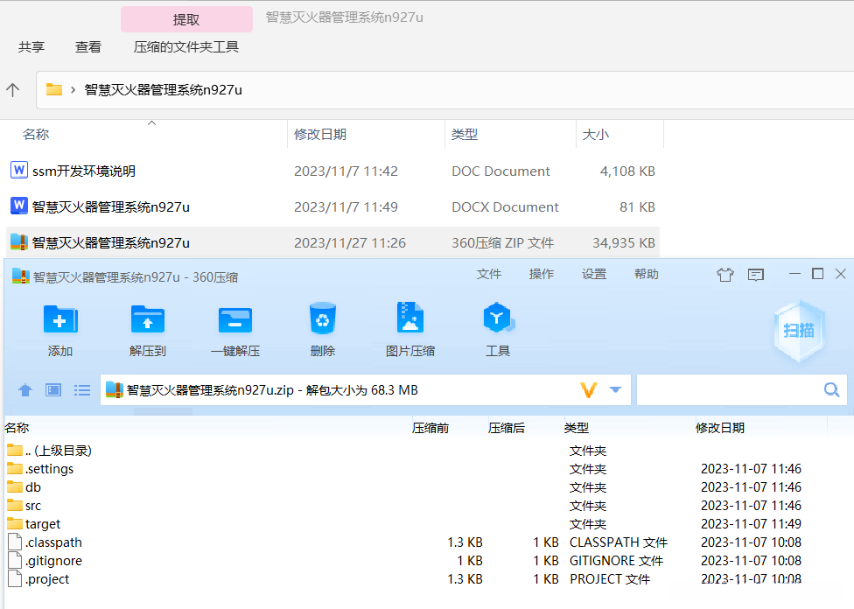Viewport: 854px width, 609px height.
Task: Click the Word icon of the DOCX 智慧灭火器管理系统n927u file
Action: [x=19, y=206]
